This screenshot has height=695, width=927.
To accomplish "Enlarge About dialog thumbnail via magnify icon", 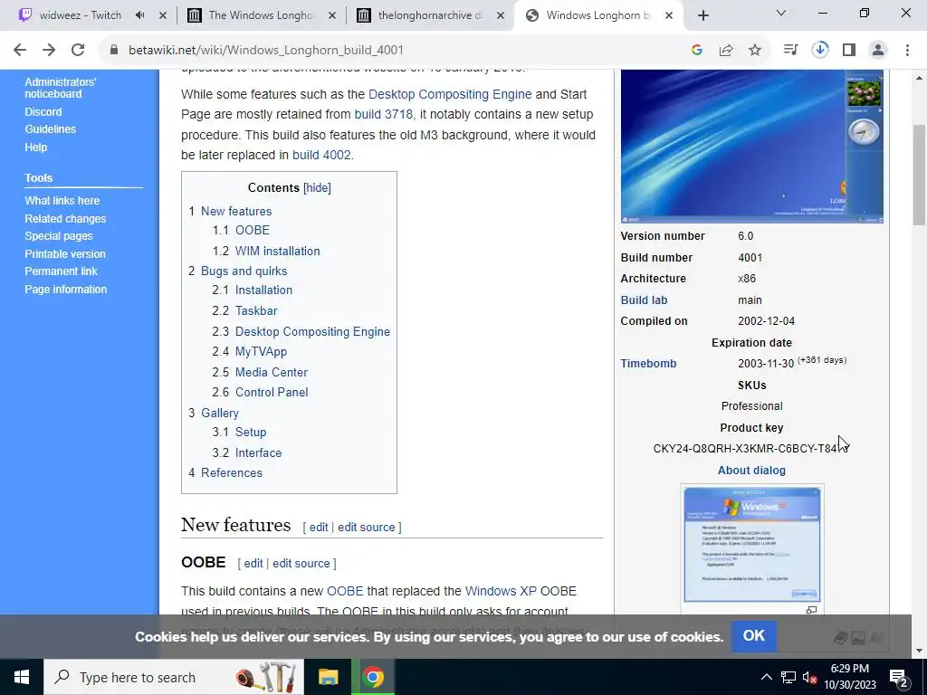I will (812, 609).
